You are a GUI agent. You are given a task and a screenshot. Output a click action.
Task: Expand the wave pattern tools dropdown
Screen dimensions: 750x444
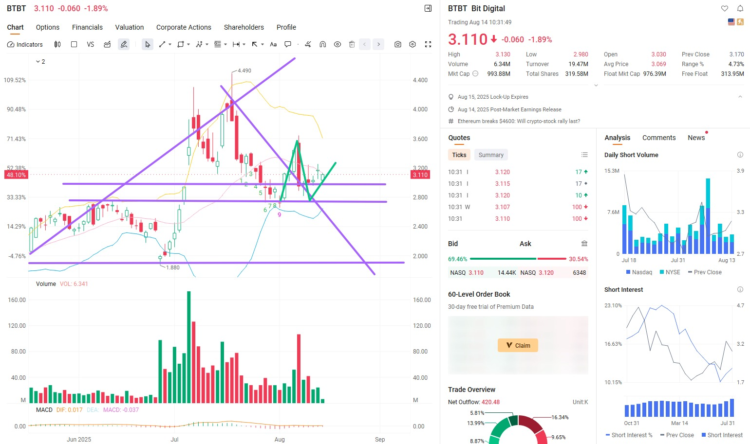coord(207,44)
